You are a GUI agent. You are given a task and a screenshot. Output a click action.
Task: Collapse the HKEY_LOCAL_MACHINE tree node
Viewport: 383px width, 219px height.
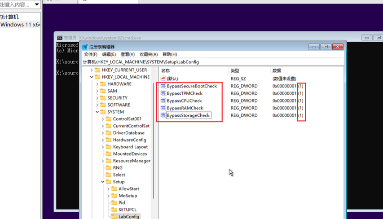tap(92, 77)
